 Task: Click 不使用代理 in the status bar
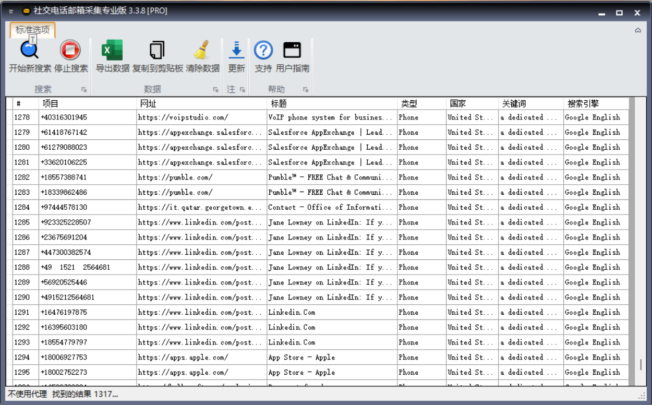pyautogui.click(x=27, y=394)
